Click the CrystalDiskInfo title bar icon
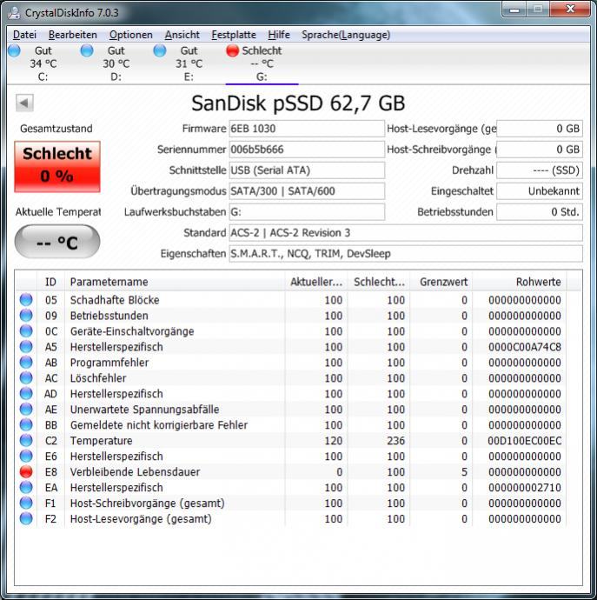This screenshot has width=597, height=600. tap(15, 12)
